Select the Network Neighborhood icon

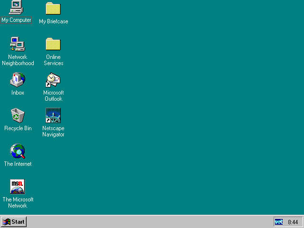pyautogui.click(x=18, y=44)
